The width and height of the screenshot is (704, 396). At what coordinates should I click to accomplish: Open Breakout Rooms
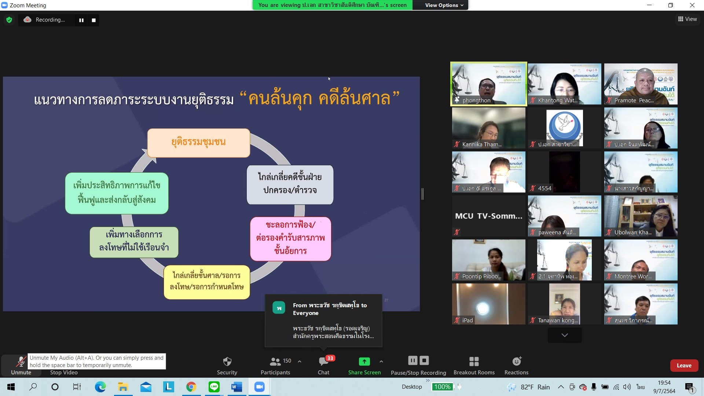coord(474,362)
